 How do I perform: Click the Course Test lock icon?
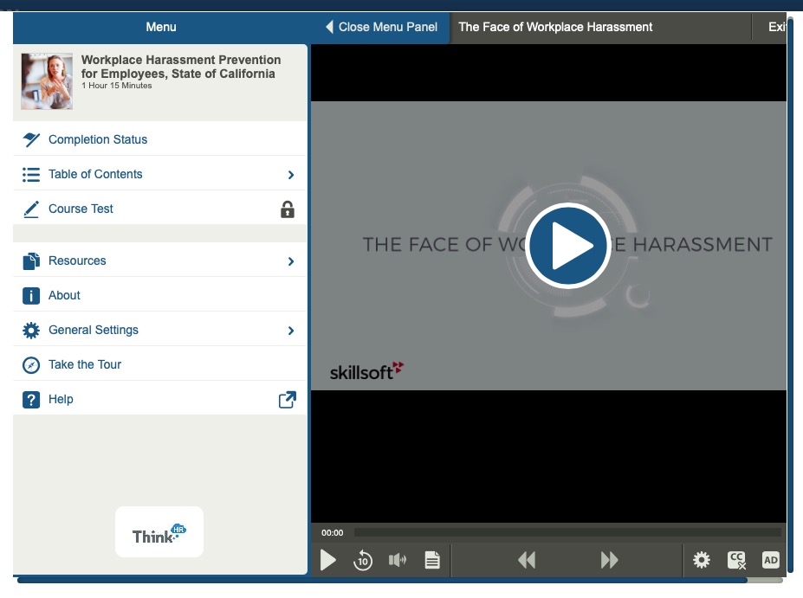pos(288,209)
